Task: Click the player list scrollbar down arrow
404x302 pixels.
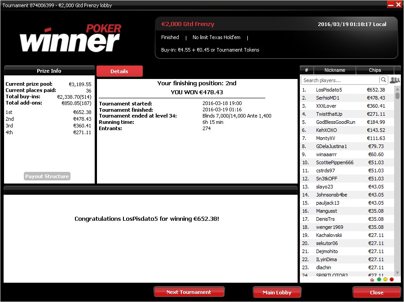Action: tap(397, 273)
